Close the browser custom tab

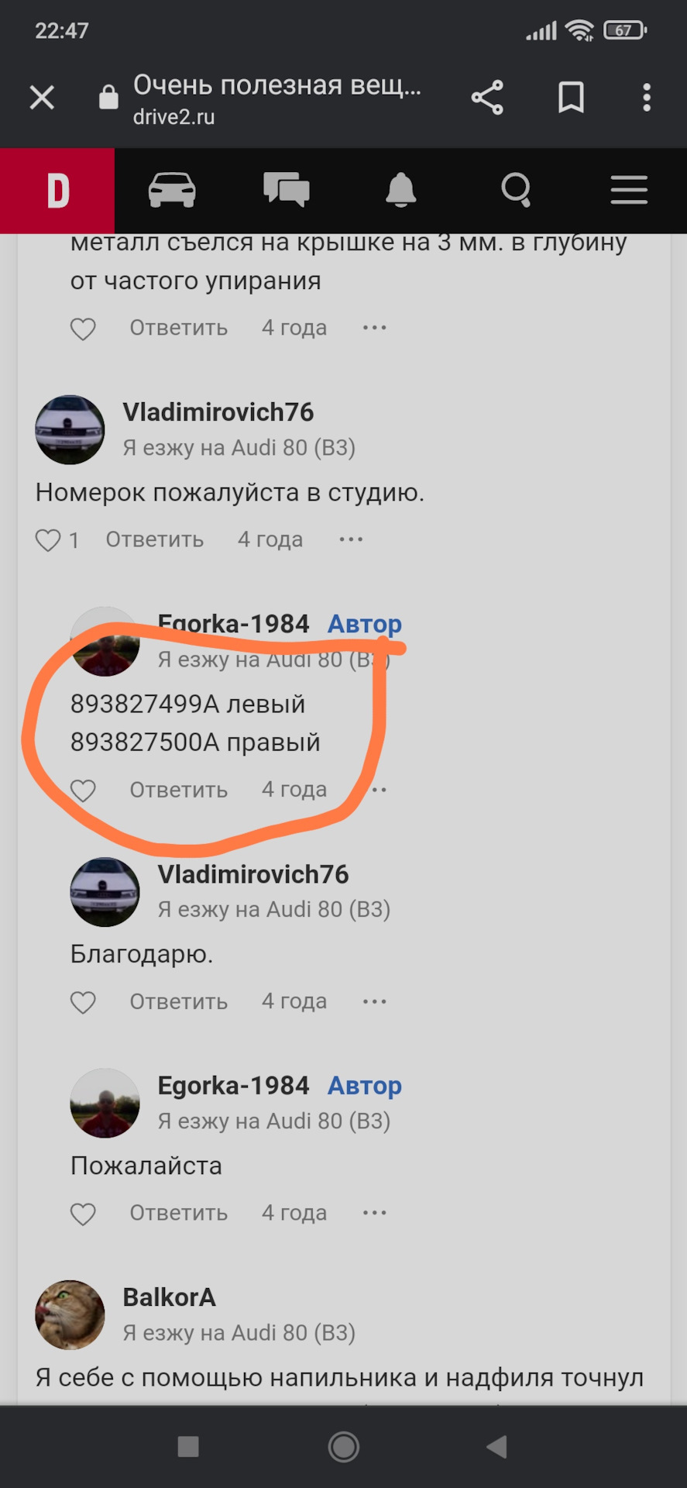click(x=42, y=98)
